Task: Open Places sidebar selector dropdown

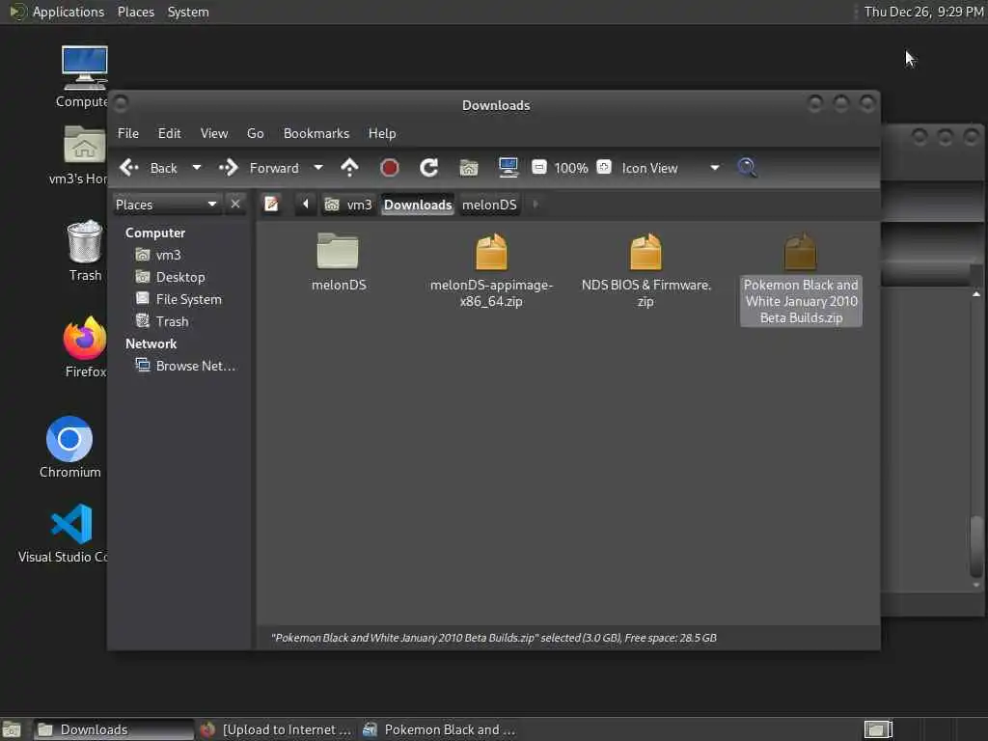Action: [x=167, y=205]
